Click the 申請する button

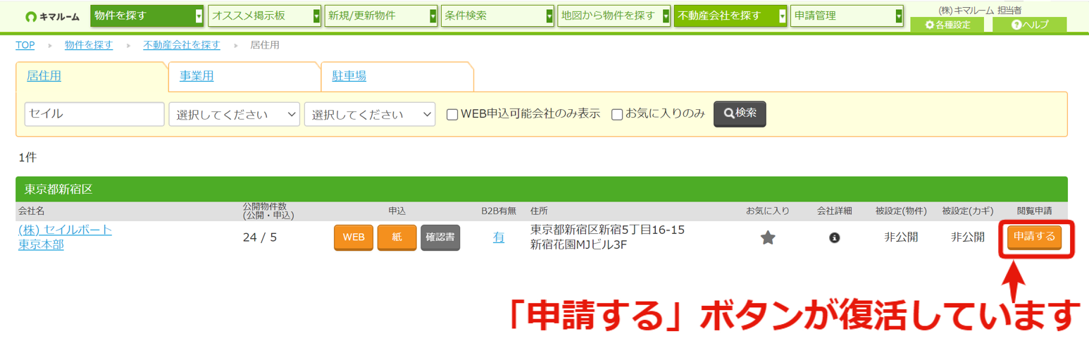click(1034, 237)
